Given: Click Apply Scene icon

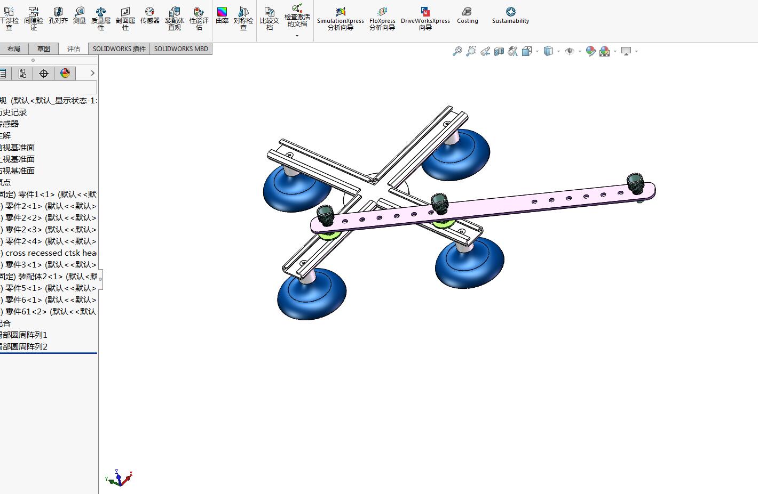Looking at the screenshot, I should click(x=605, y=51).
